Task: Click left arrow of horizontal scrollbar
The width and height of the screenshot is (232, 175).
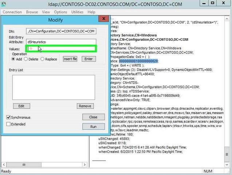Action: click(x=4, y=165)
